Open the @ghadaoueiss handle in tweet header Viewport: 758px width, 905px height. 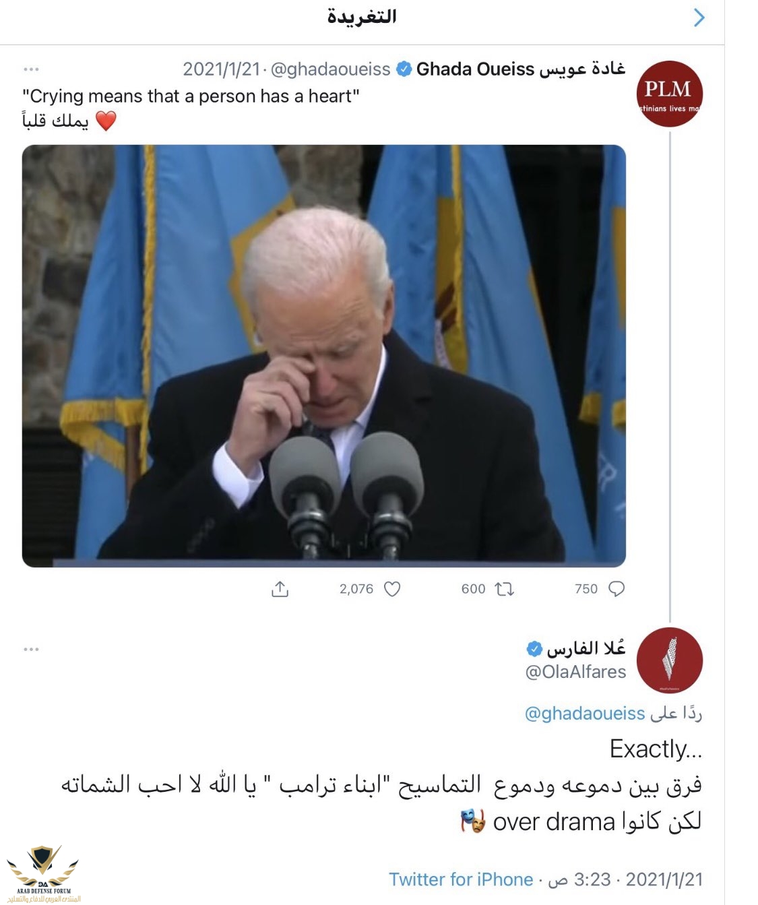point(330,69)
